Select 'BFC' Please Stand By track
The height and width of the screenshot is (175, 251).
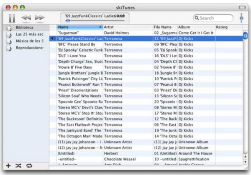[77, 44]
